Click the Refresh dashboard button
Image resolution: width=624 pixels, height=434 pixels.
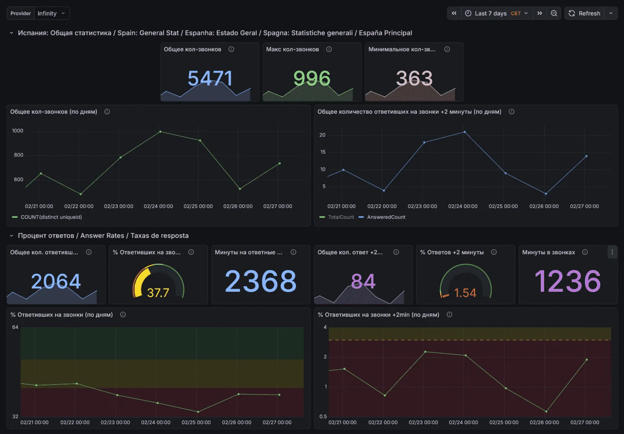(584, 13)
